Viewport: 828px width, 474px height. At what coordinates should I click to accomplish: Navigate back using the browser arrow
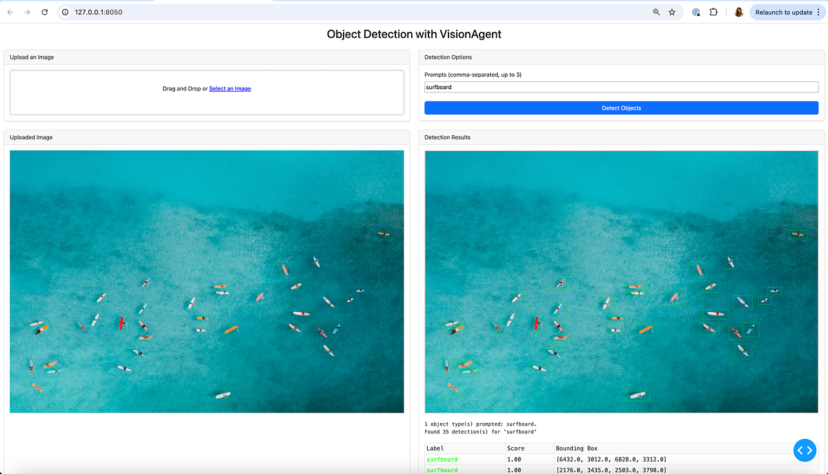click(x=11, y=12)
